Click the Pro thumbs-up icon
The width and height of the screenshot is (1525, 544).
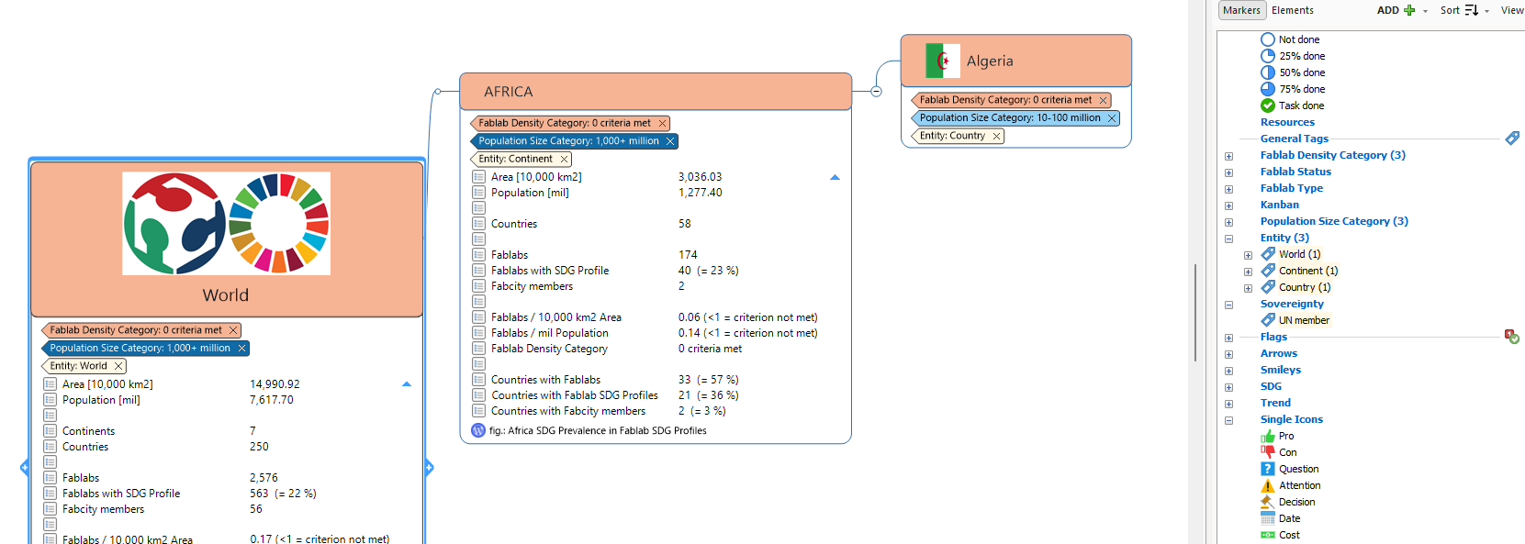click(x=1268, y=437)
